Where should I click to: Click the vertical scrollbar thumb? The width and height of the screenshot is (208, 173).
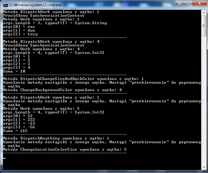[x=204, y=26]
